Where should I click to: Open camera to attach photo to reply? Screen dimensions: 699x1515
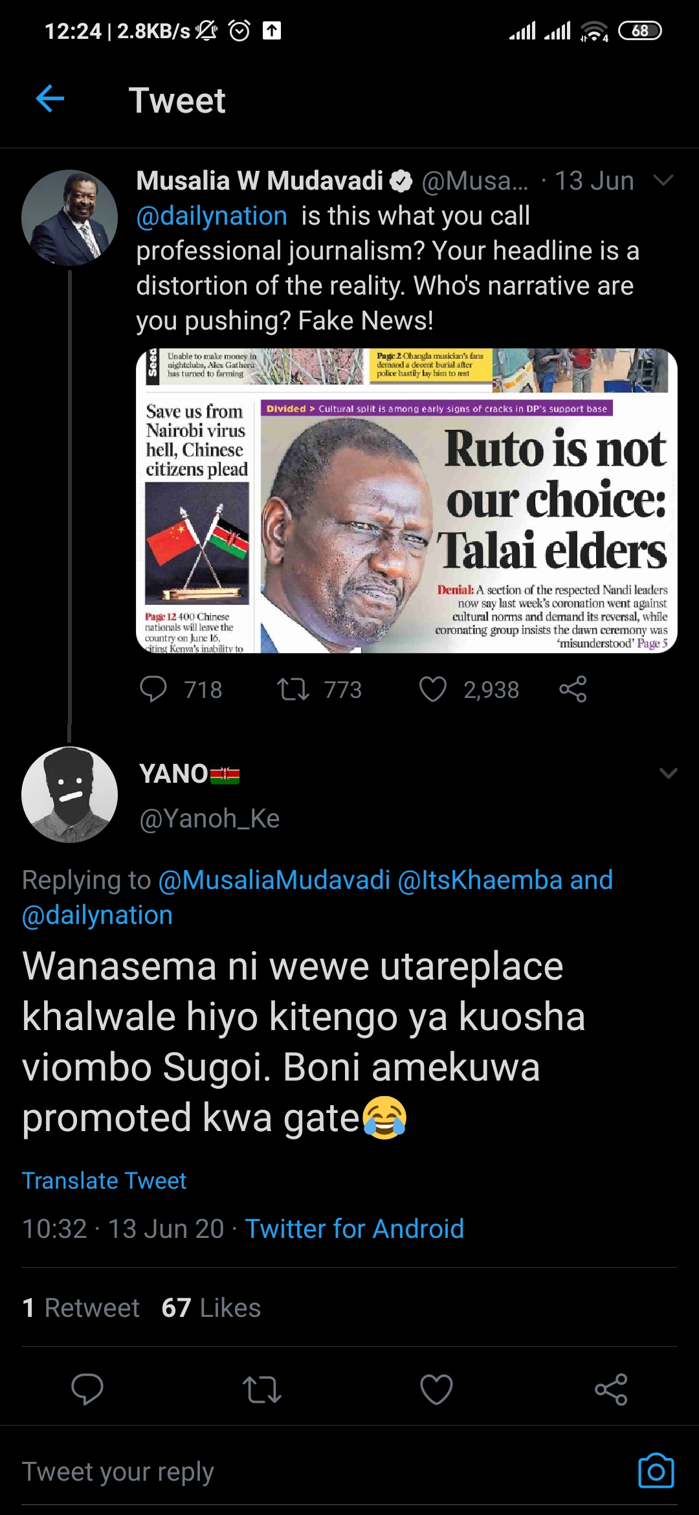pyautogui.click(x=656, y=1472)
